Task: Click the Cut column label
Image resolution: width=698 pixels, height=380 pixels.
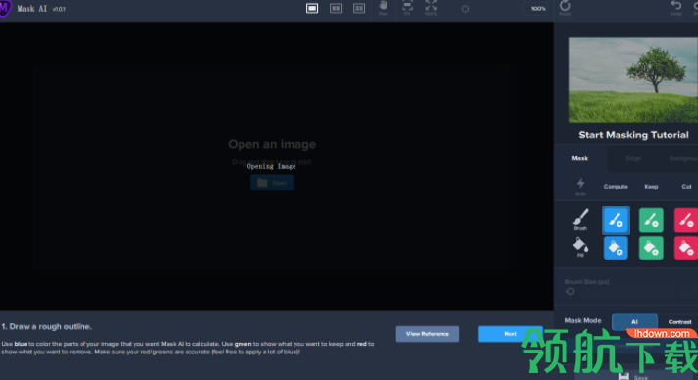Action: point(686,187)
